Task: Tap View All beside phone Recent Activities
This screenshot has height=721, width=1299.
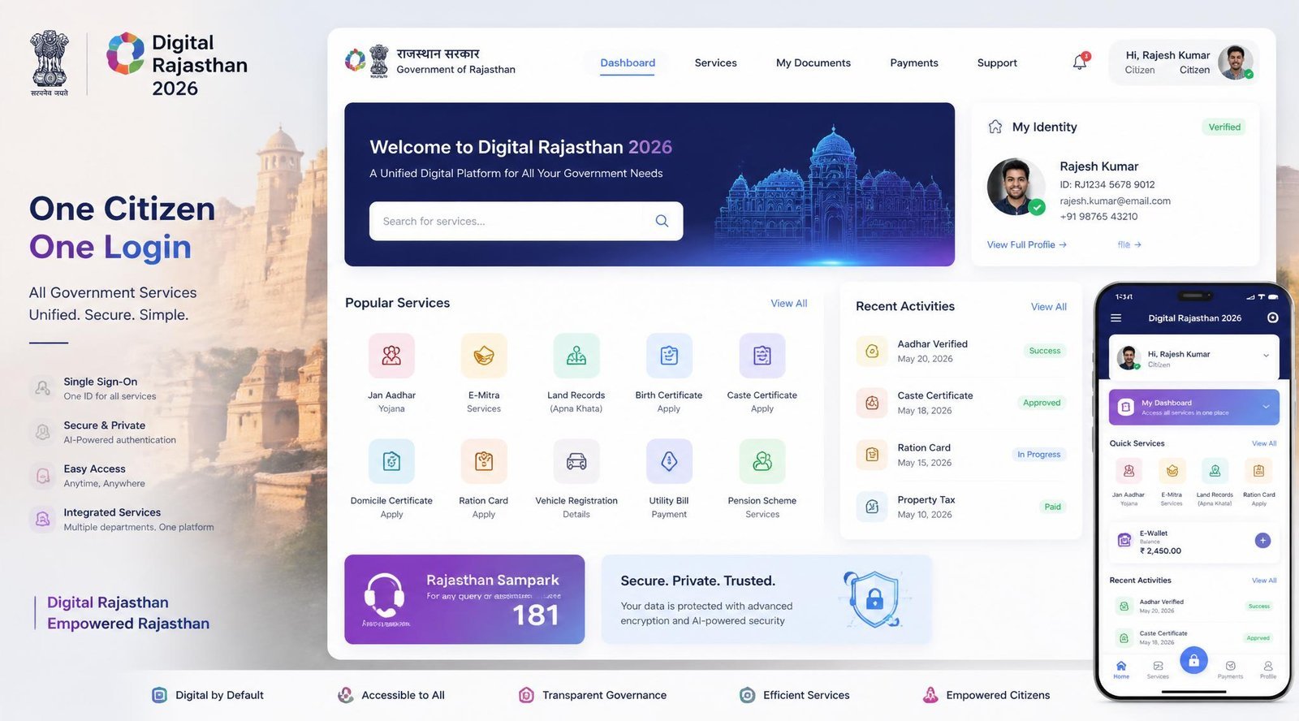Action: [1264, 581]
